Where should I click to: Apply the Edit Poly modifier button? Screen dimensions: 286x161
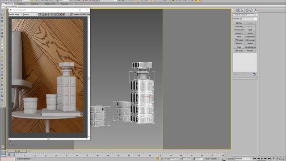tap(239, 23)
